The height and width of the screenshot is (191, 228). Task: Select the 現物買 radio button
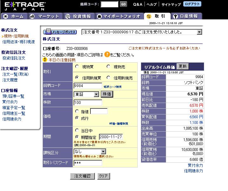click(x=77, y=67)
